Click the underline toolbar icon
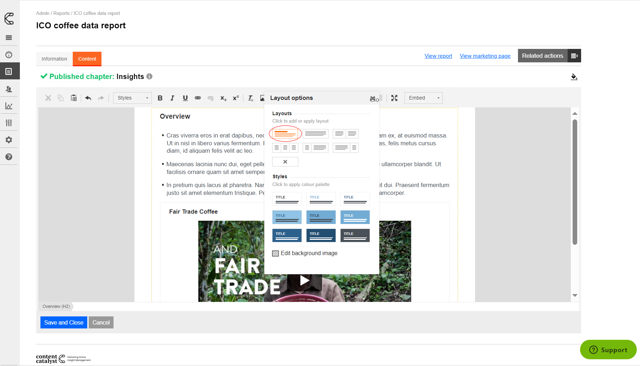 click(185, 98)
